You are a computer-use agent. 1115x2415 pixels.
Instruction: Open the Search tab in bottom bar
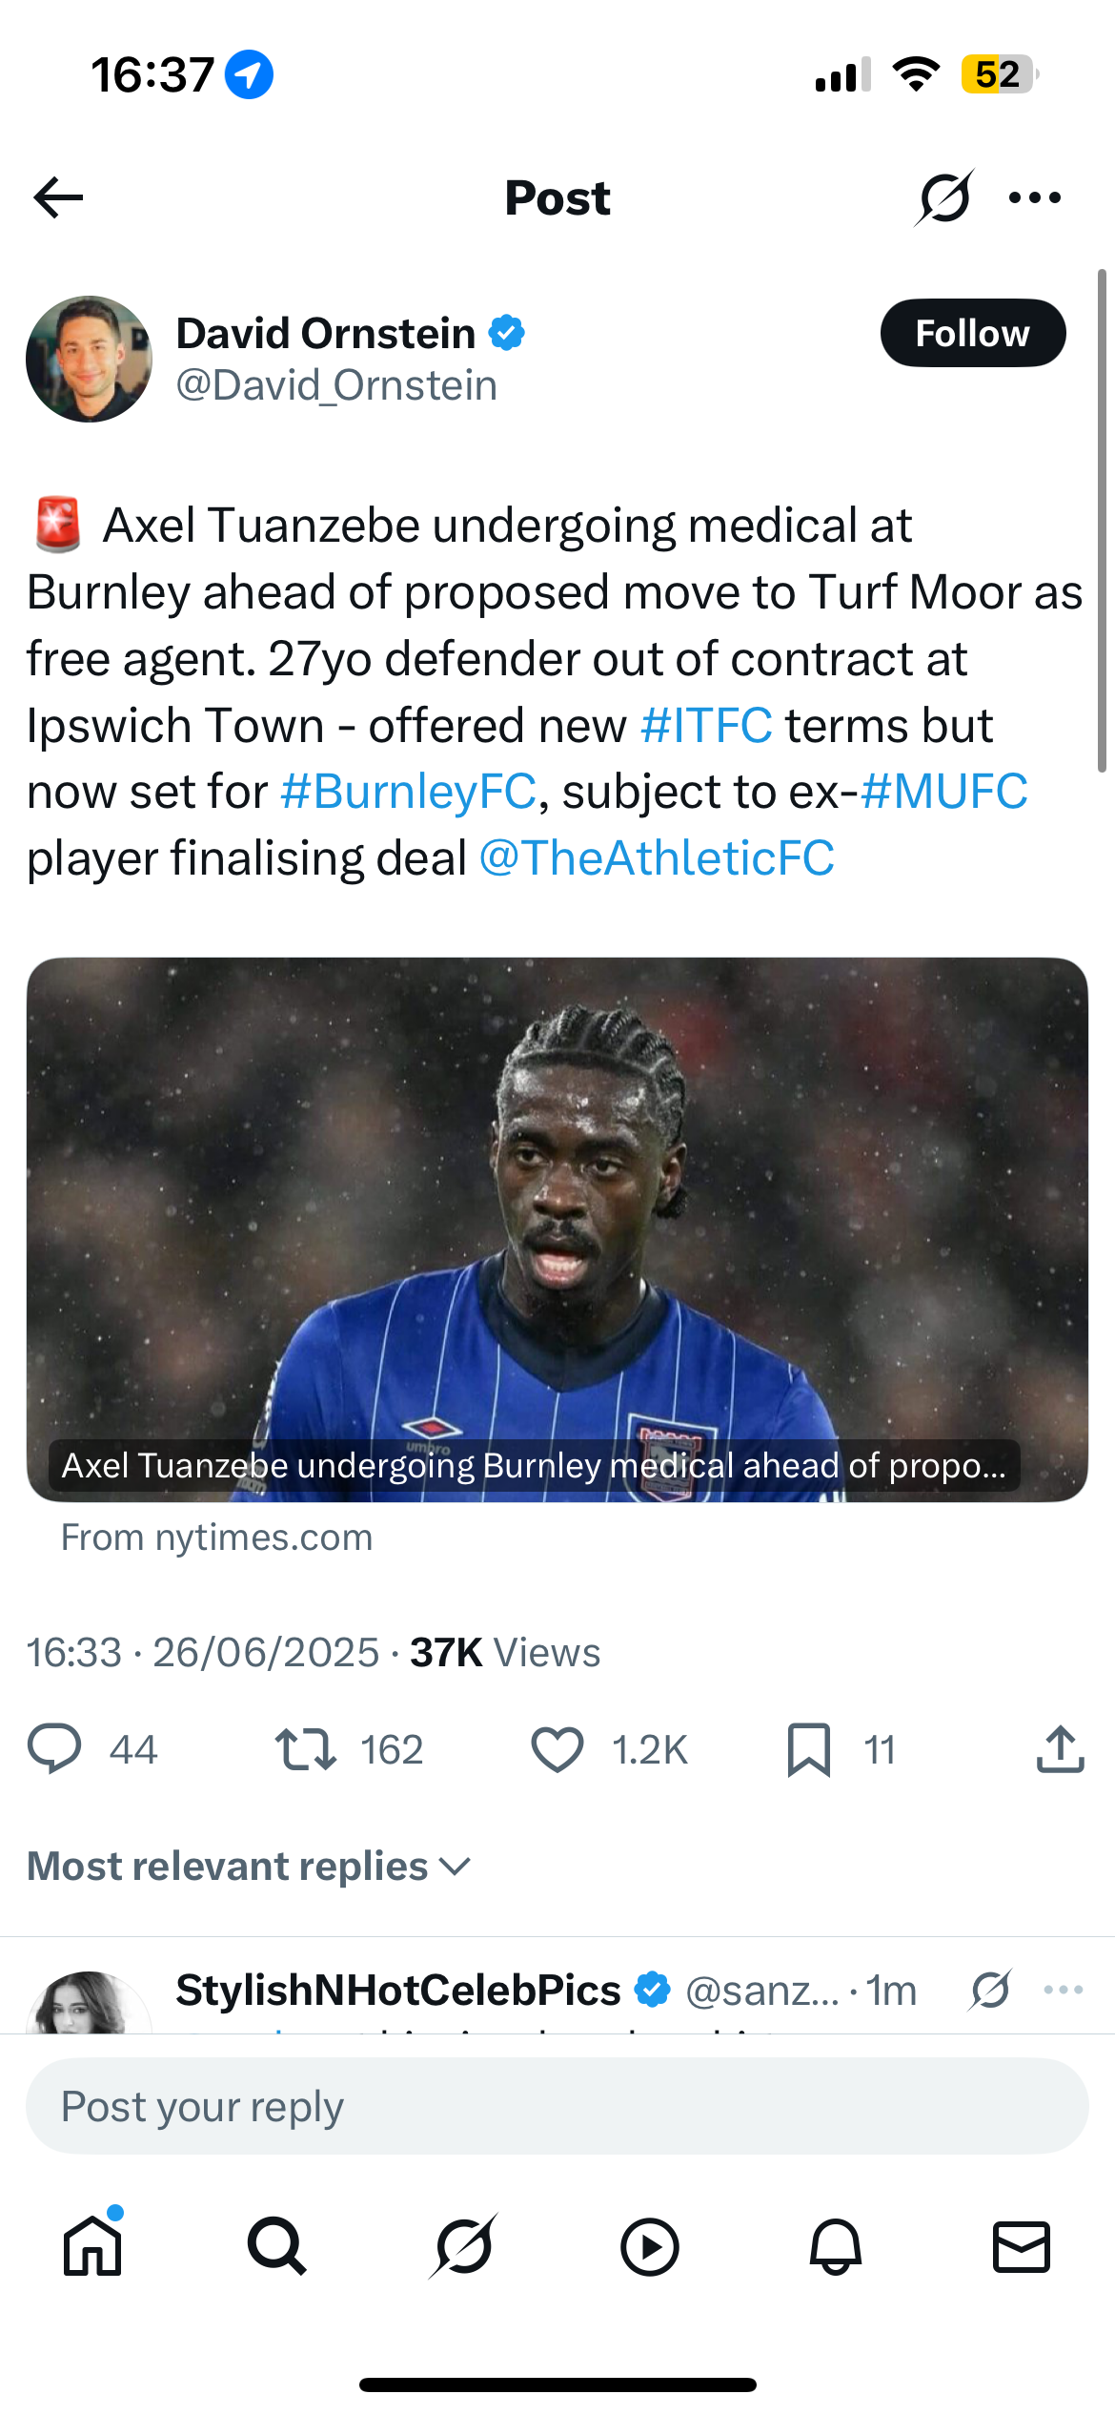coord(276,2247)
